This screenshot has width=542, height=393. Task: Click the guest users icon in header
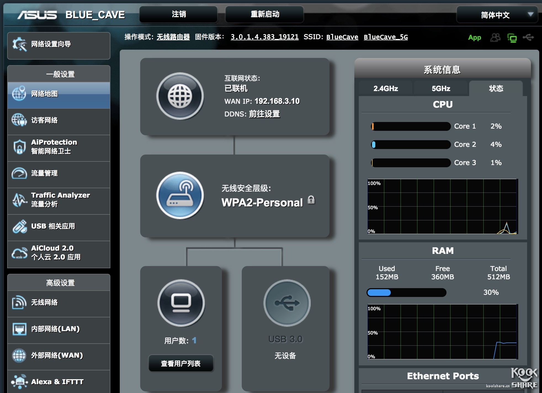pos(495,38)
